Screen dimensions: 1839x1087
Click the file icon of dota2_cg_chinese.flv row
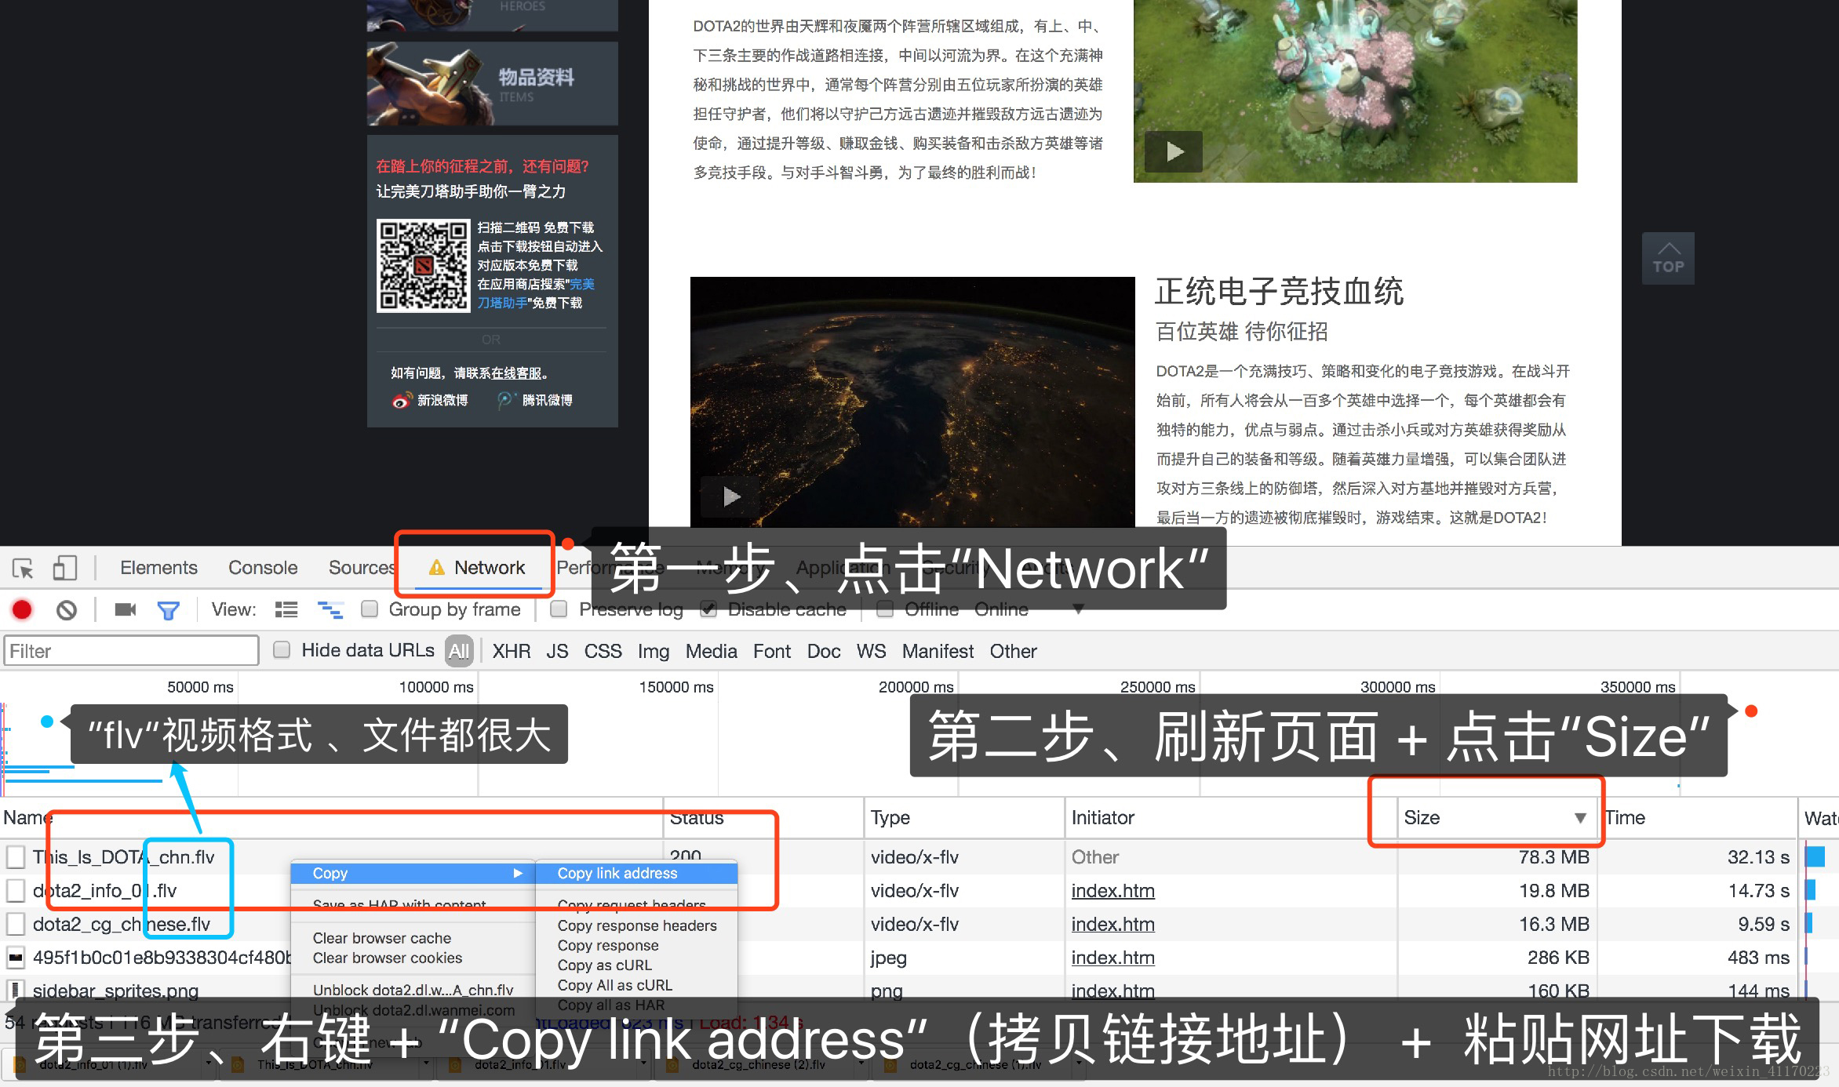tap(15, 924)
